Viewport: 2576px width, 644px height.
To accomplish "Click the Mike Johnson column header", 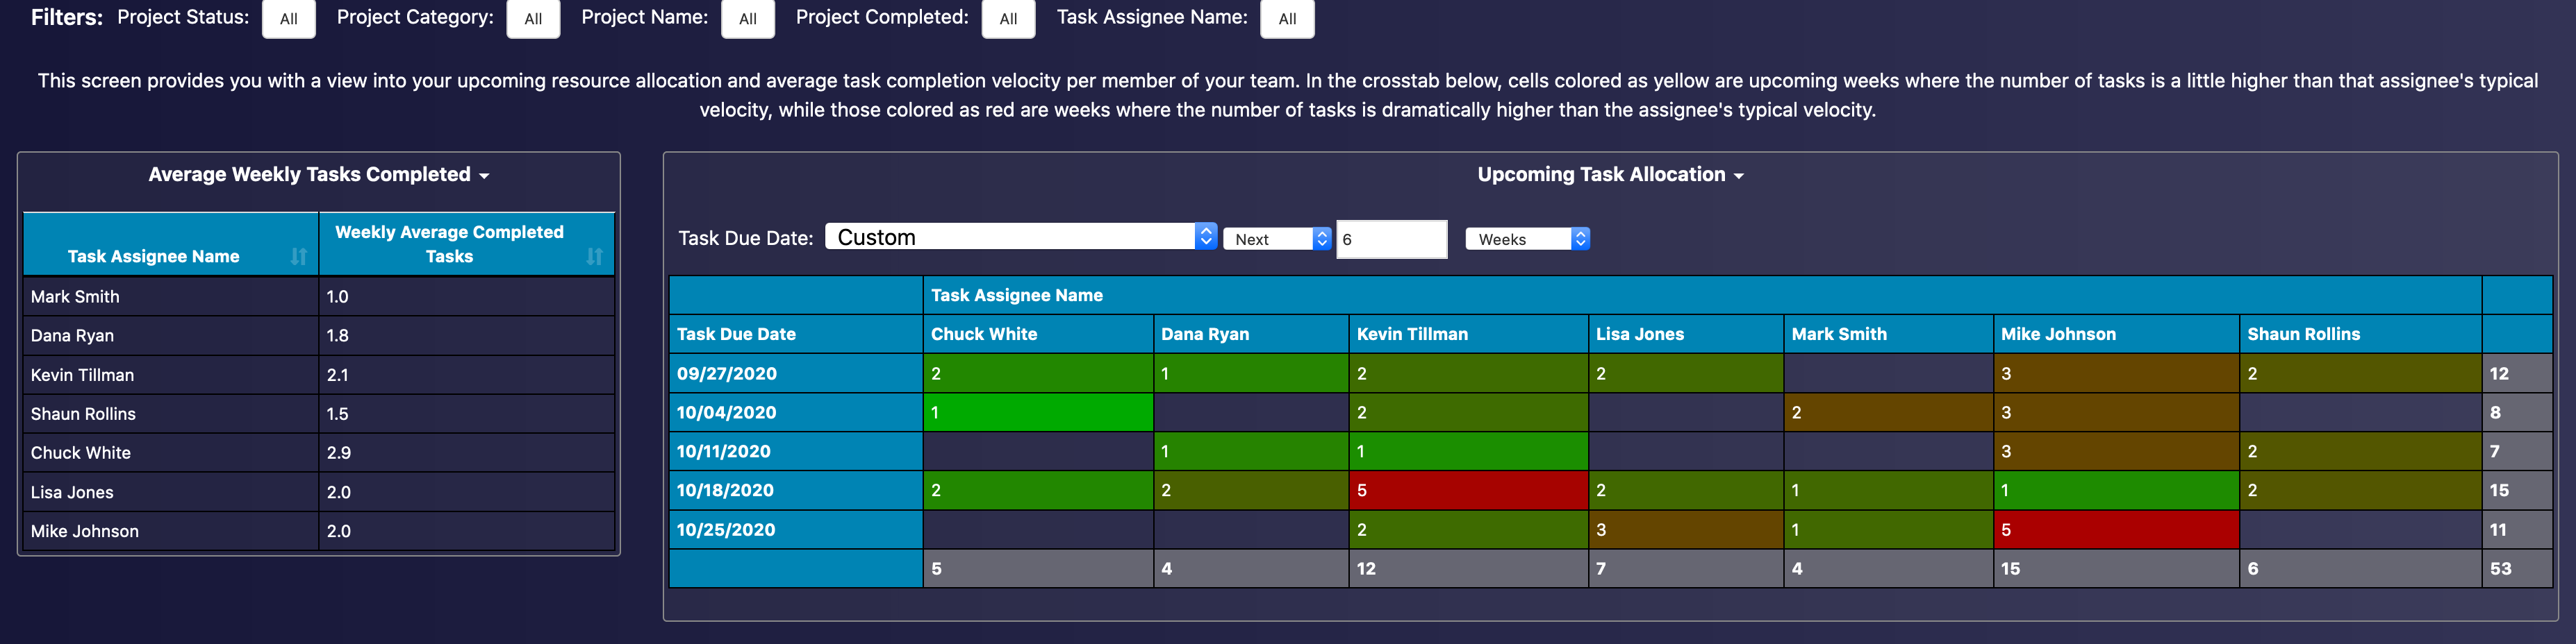I will 2058,334.
